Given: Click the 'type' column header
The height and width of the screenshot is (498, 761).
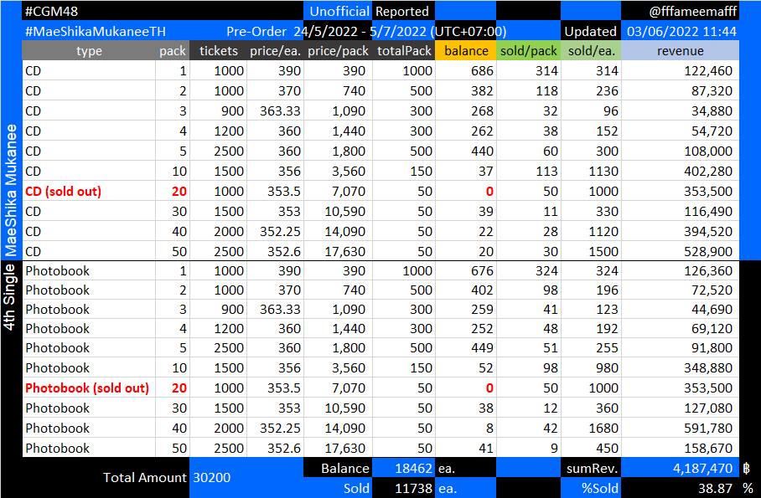Looking at the screenshot, I should [89, 50].
